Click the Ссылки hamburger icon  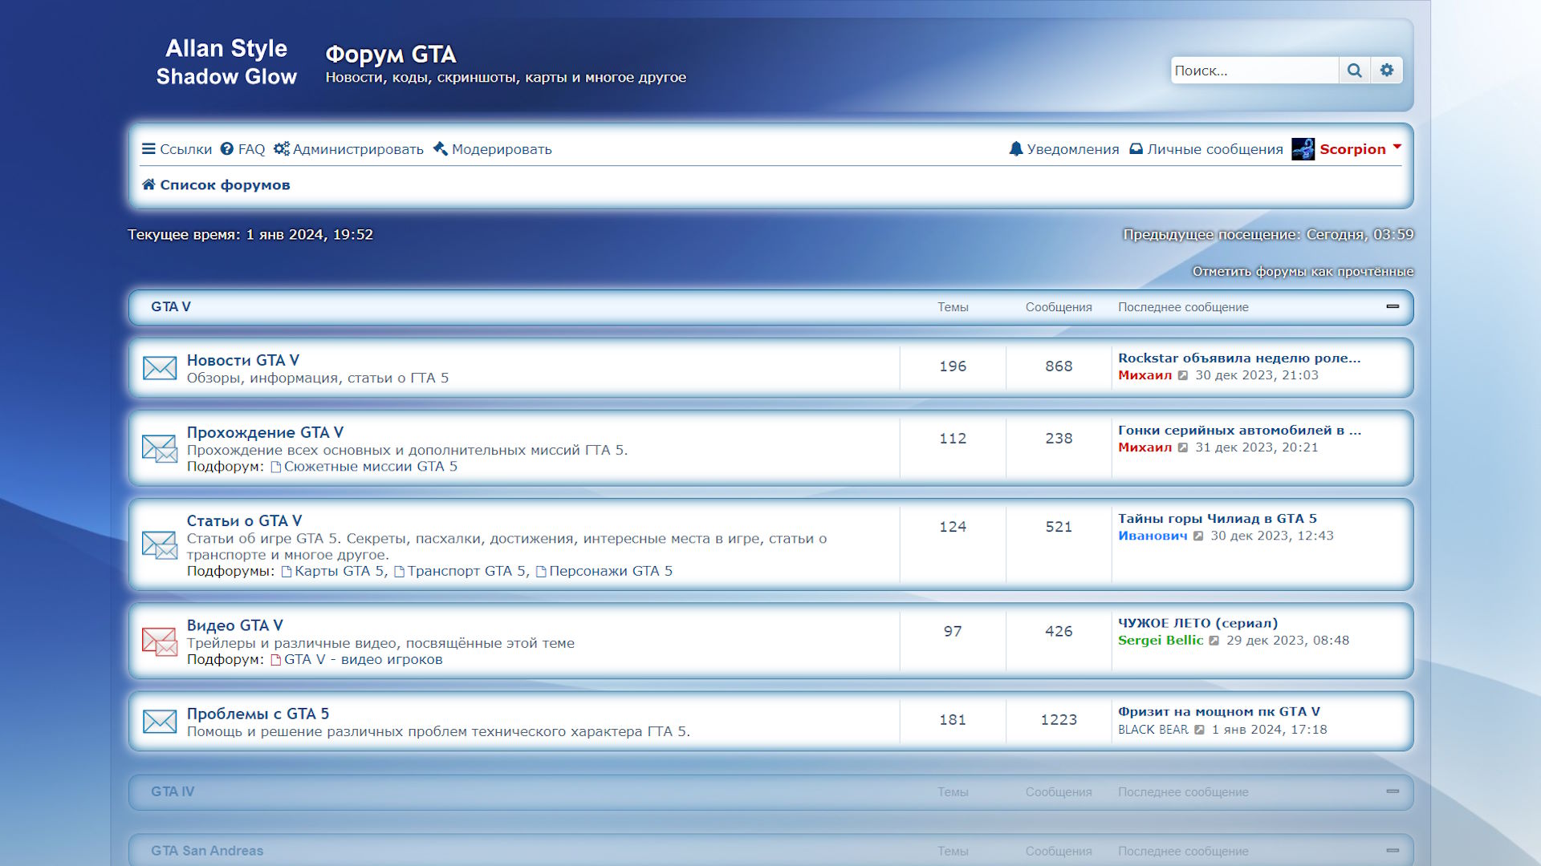[x=148, y=149]
